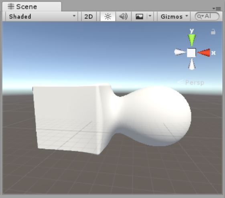This screenshot has height=198, width=225.
Task: Open effects dropdown arrow beside image icon
Action: 150,16
